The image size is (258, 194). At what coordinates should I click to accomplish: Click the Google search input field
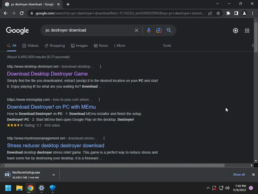(x=89, y=30)
